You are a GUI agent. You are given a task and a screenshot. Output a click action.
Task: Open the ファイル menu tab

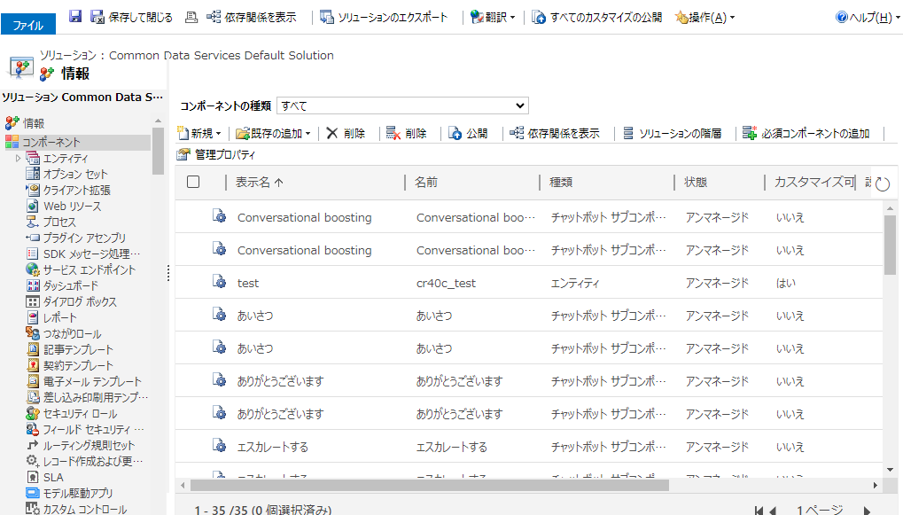27,26
